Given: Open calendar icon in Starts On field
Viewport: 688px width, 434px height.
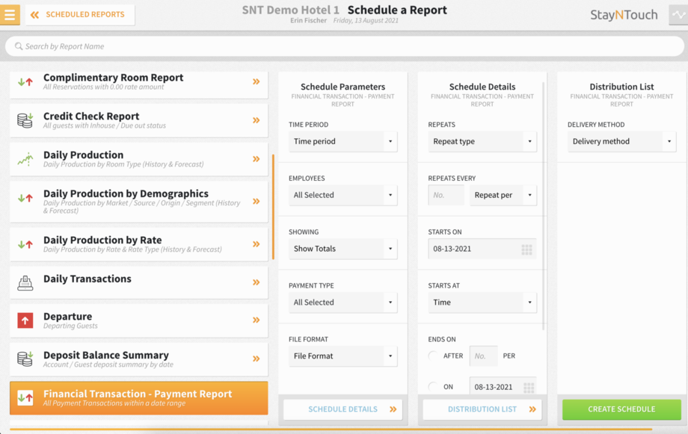Looking at the screenshot, I should tap(526, 249).
